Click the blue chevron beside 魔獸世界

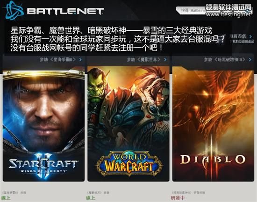click(x=165, y=60)
